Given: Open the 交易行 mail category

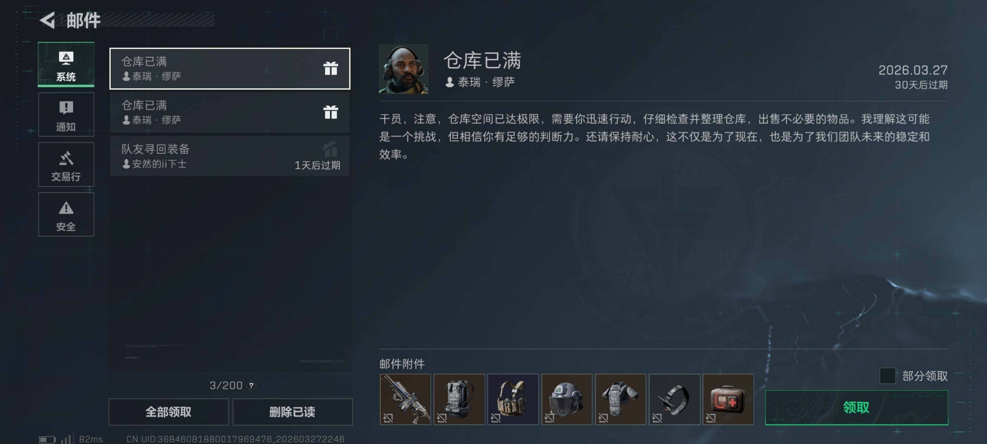Looking at the screenshot, I should [66, 164].
